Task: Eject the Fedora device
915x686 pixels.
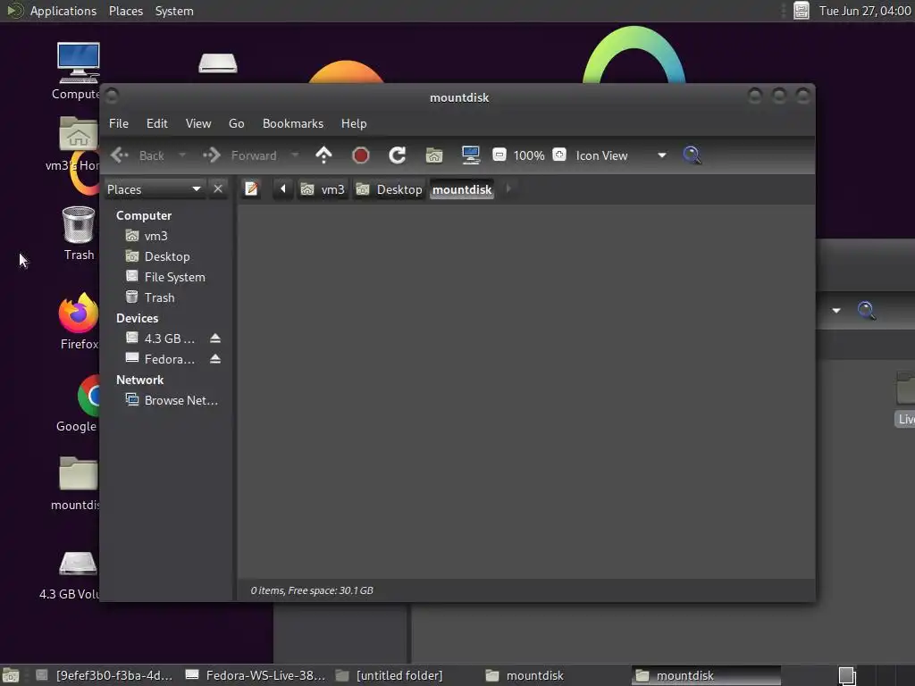Action: (x=215, y=359)
